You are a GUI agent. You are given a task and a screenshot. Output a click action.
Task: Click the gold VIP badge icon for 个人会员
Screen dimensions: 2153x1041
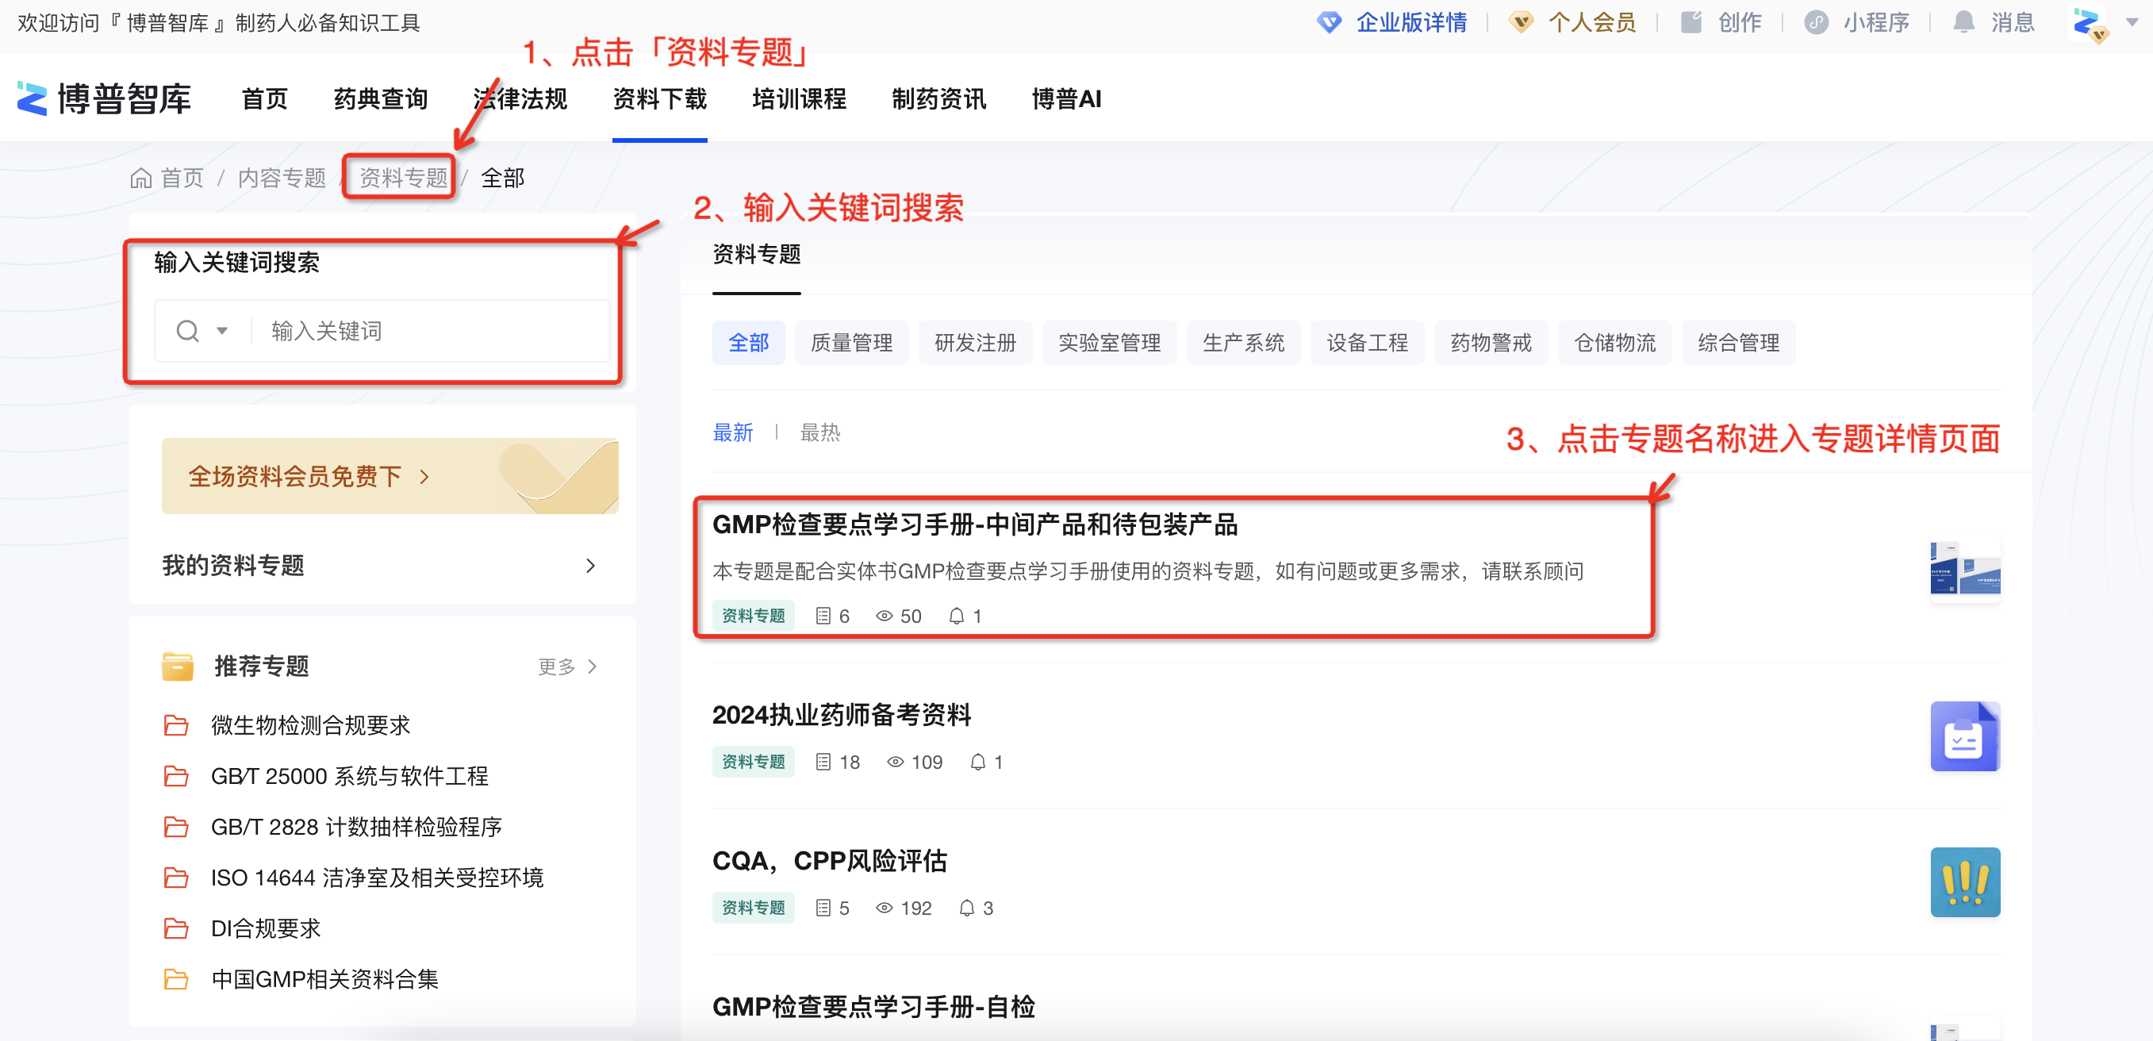coord(1522,22)
